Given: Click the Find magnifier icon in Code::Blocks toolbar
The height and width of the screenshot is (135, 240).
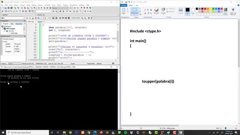Looking at the screenshot, I should click(x=31, y=8).
